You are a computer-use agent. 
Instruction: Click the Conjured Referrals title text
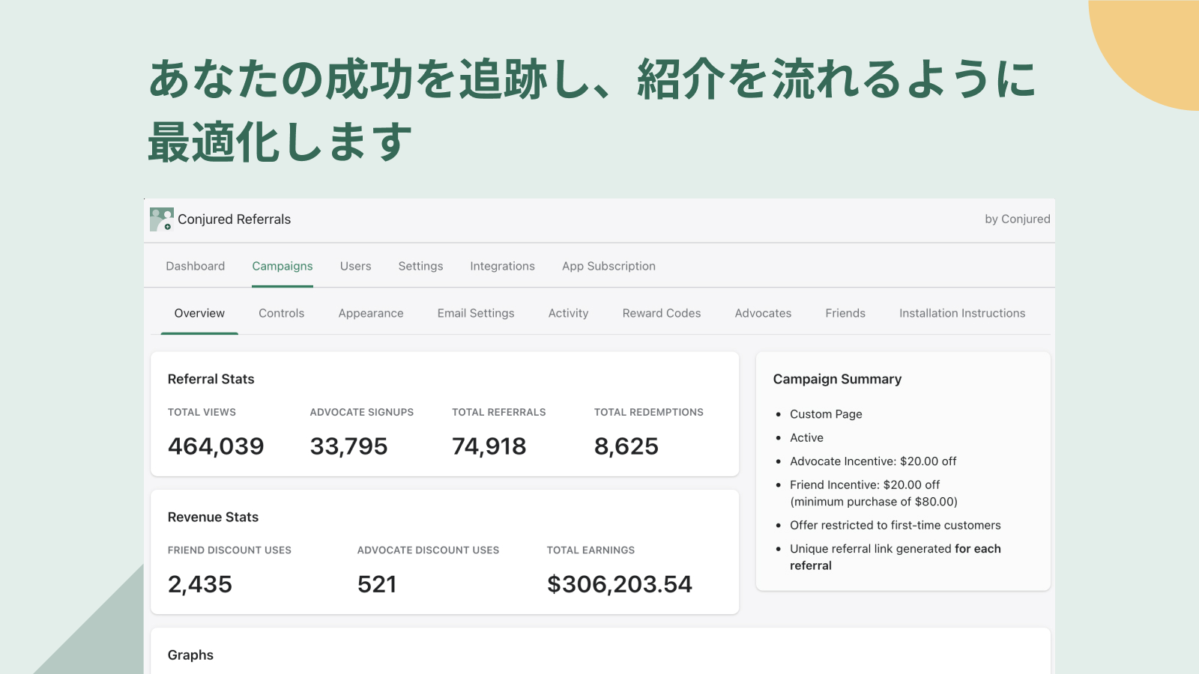click(234, 219)
